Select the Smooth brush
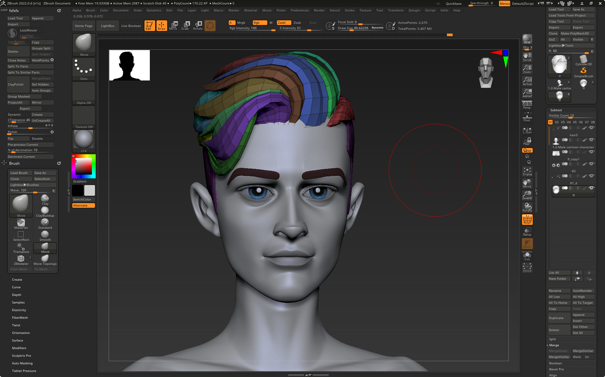Screen dimensions: 605x377 45,236
